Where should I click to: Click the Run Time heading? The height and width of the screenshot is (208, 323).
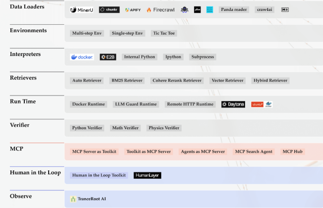(23, 102)
